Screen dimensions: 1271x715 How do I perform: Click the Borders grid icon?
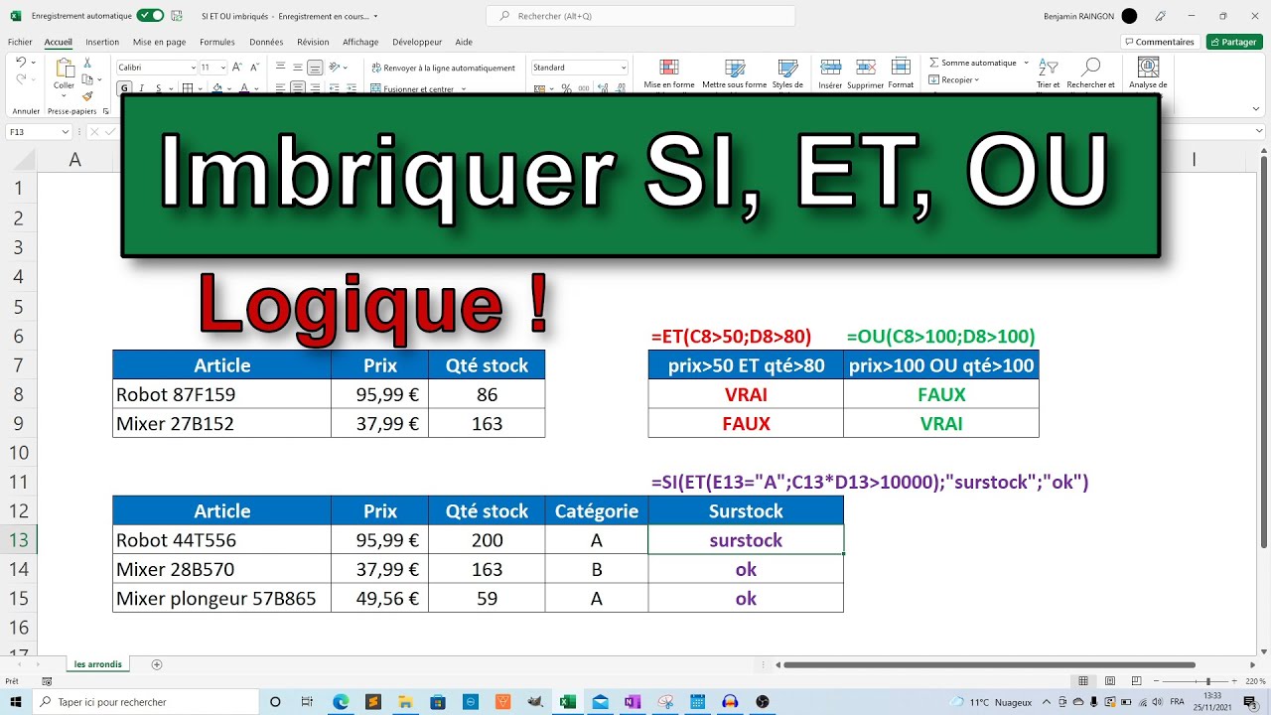point(186,88)
